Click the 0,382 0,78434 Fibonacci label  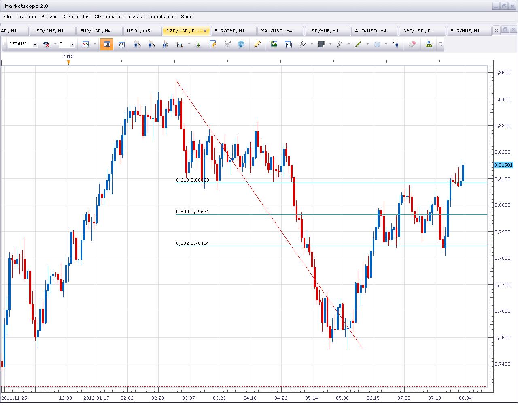tap(192, 244)
